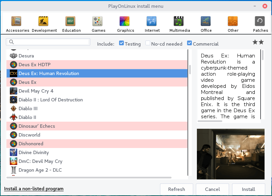This screenshot has height=196, width=272.
Task: Close the PlayOnLinux install menu window
Action: (x=265, y=6)
